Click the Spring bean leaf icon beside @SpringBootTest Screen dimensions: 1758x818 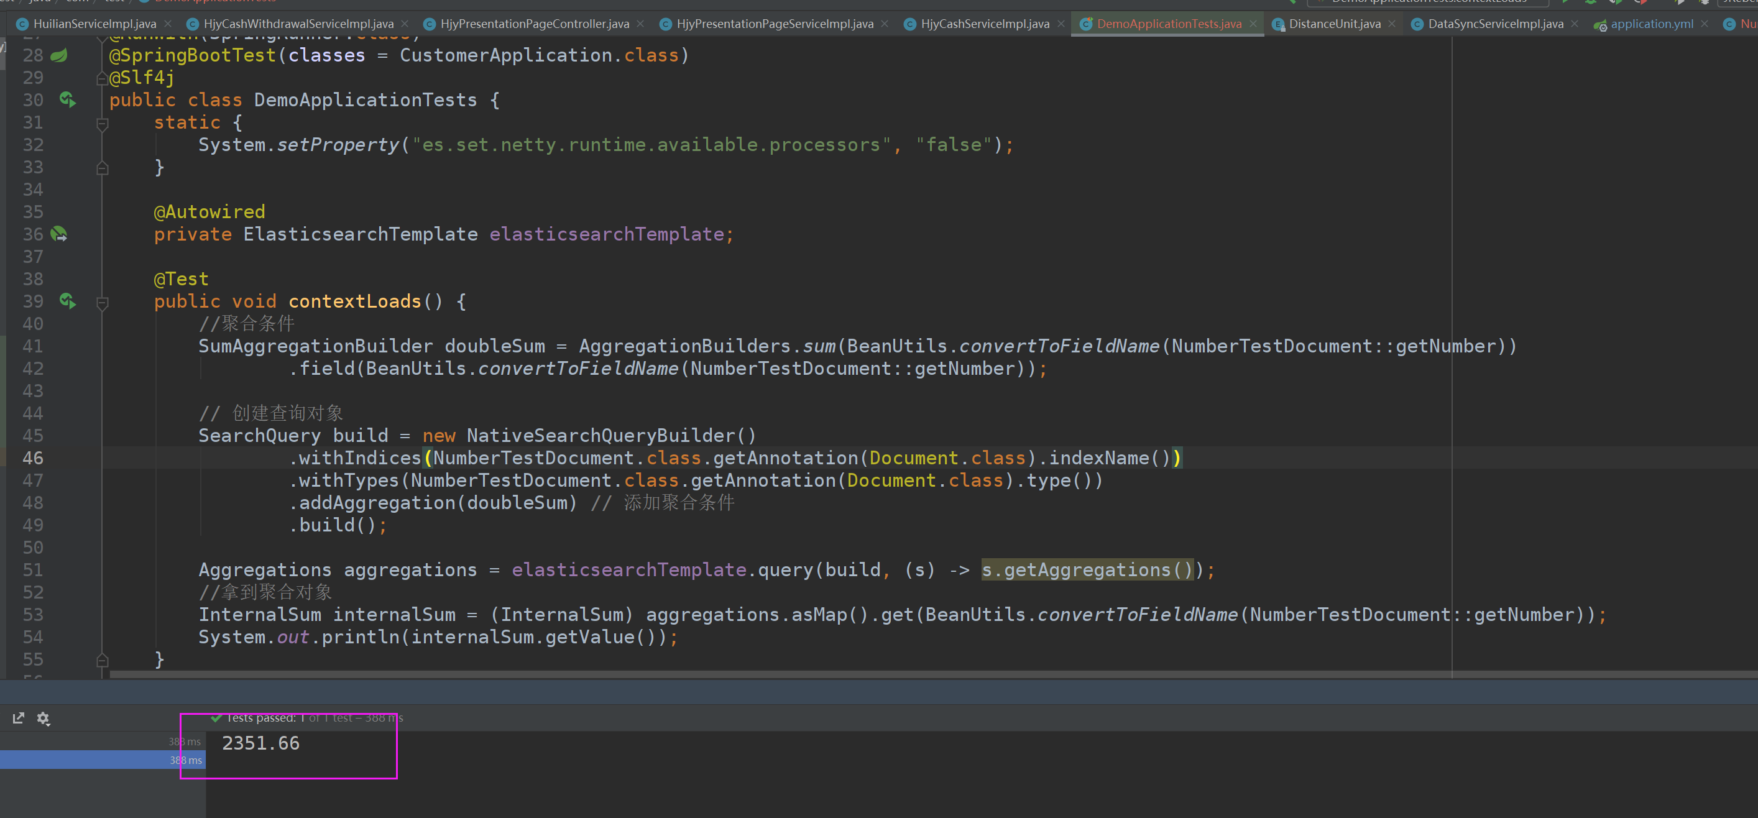(60, 55)
